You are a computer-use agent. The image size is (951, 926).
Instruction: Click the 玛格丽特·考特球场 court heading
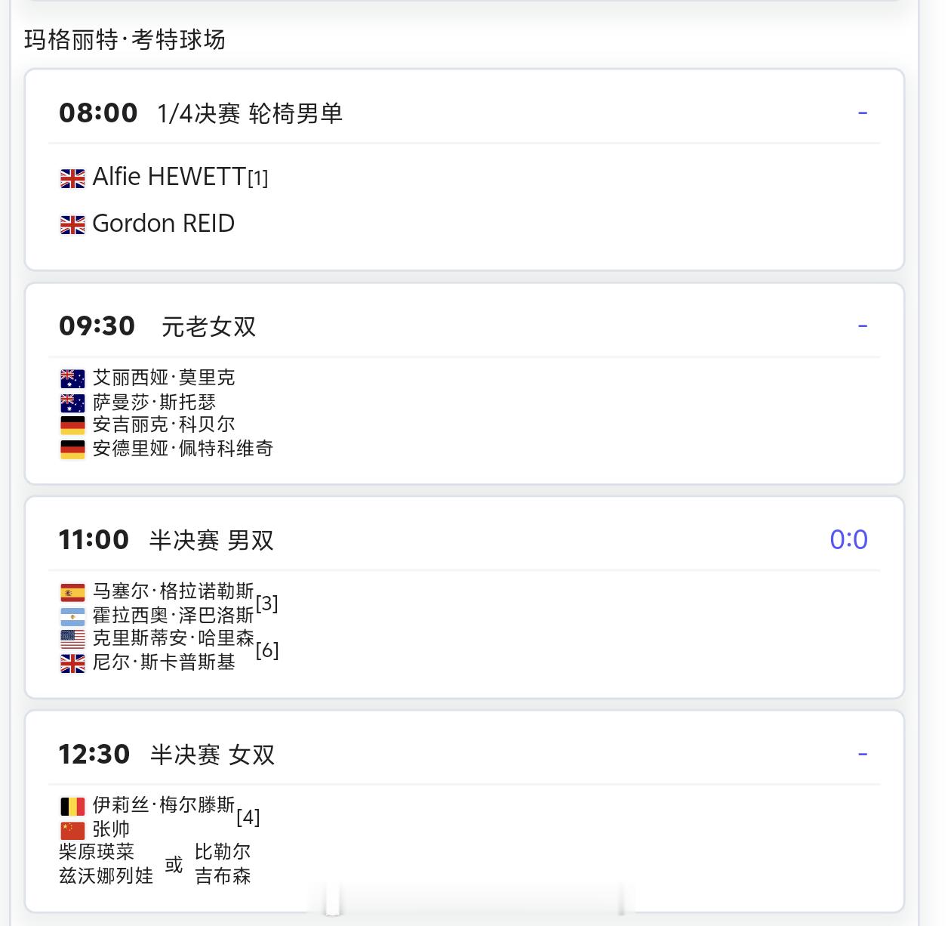125,39
